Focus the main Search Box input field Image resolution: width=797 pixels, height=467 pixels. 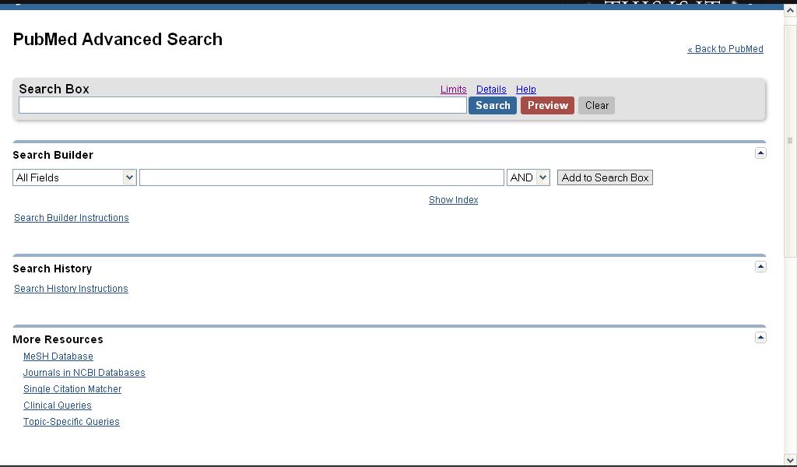243,105
